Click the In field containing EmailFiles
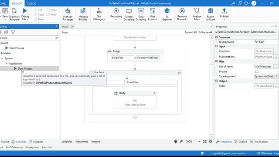The width and height of the screenshot is (279, 157). click(152, 82)
